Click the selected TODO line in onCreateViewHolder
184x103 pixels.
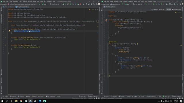tap(27, 31)
